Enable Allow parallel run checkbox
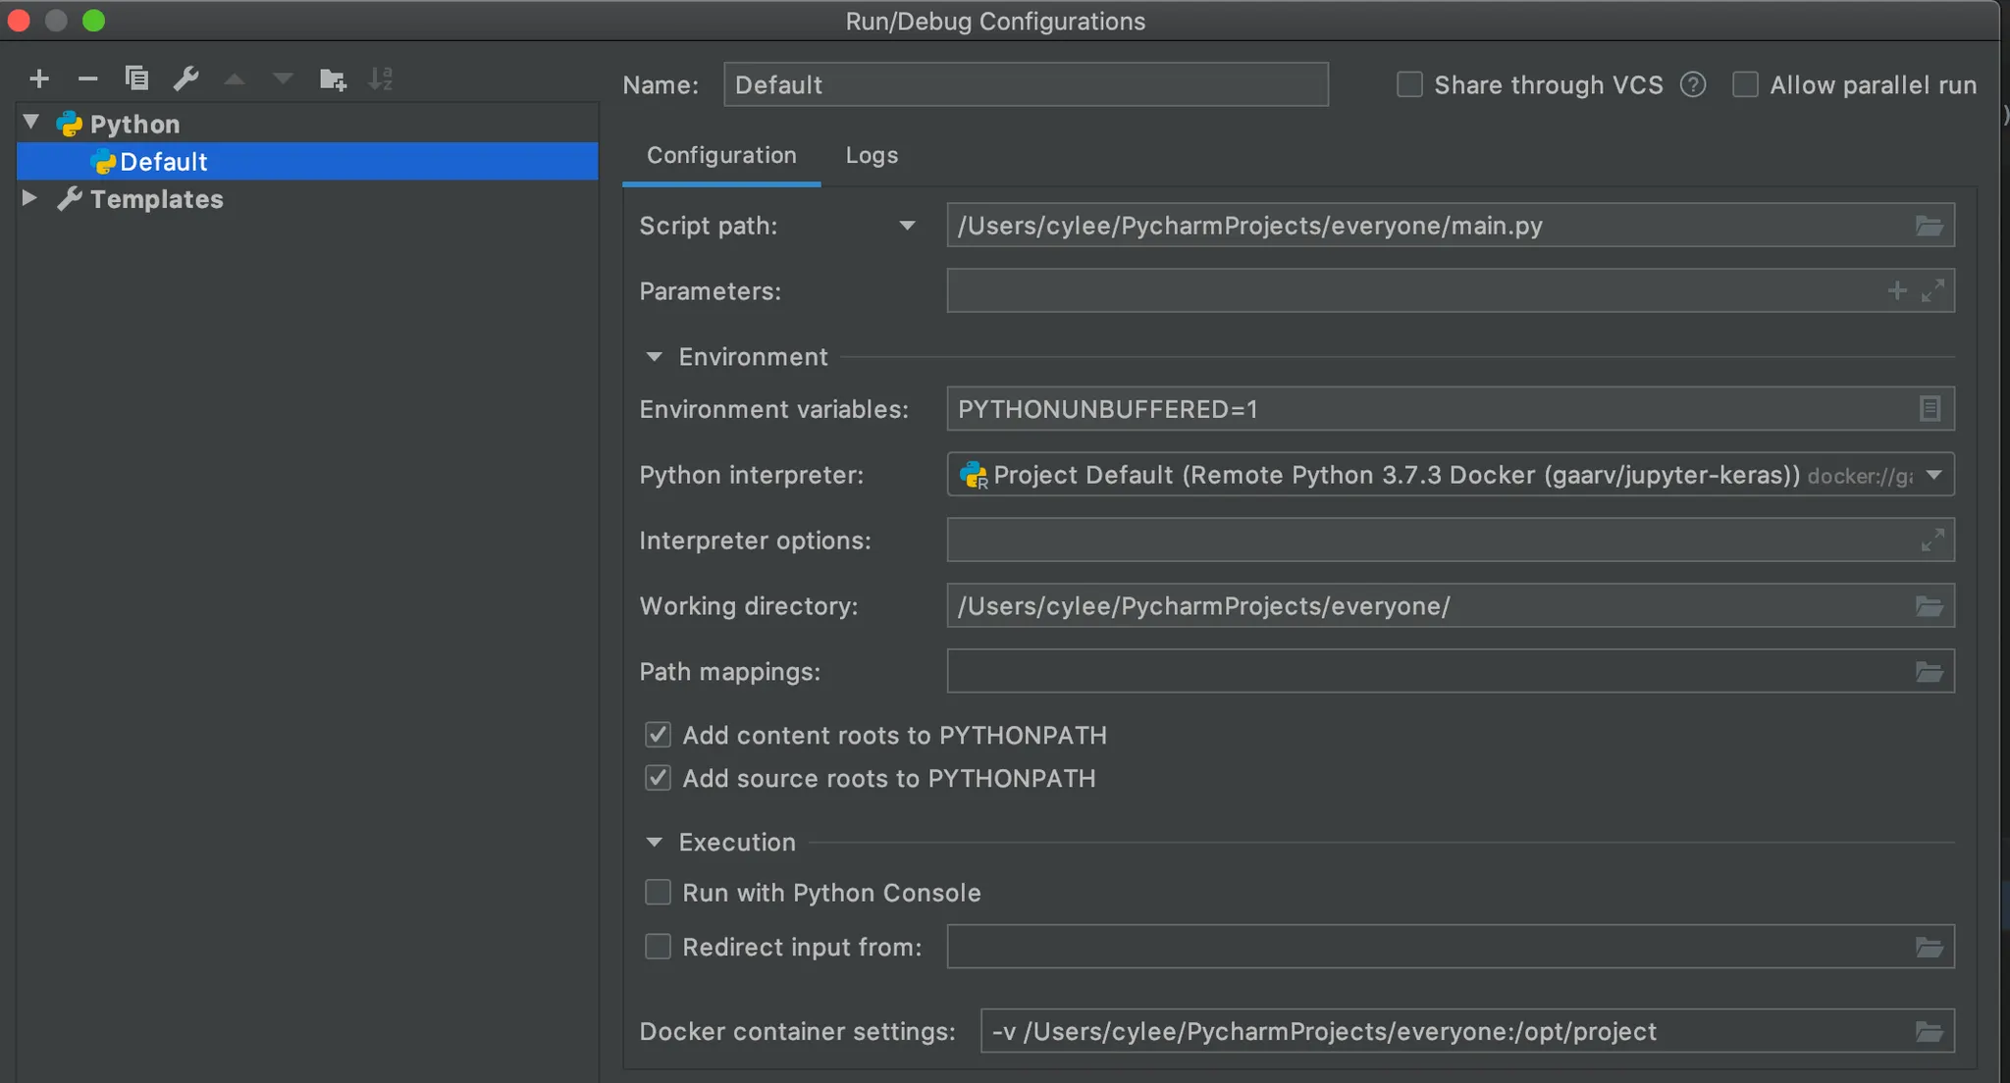This screenshot has width=2010, height=1083. (1745, 85)
